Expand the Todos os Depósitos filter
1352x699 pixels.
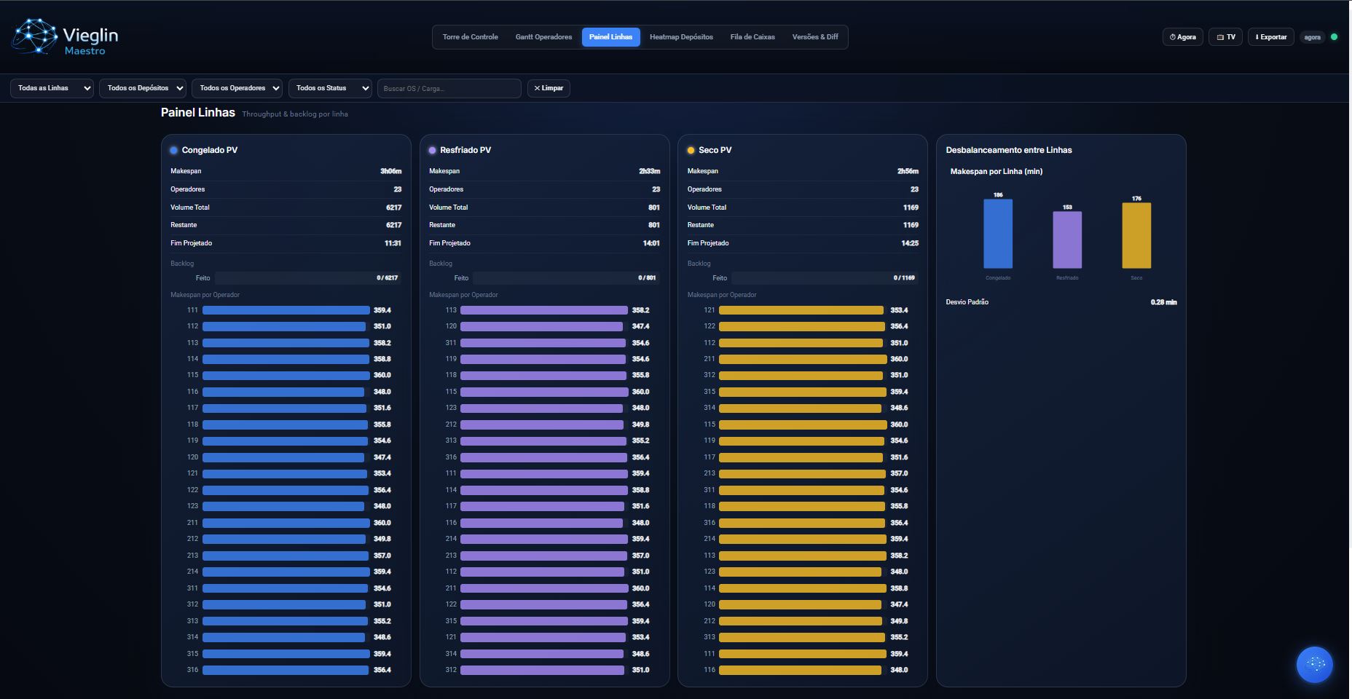point(142,88)
